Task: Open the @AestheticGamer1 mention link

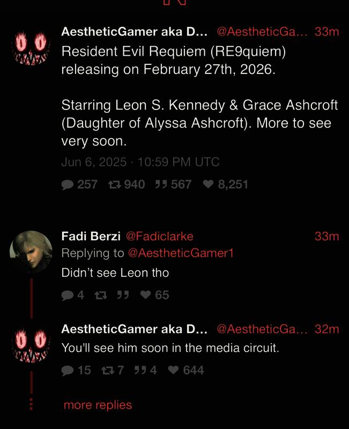Action: [181, 253]
